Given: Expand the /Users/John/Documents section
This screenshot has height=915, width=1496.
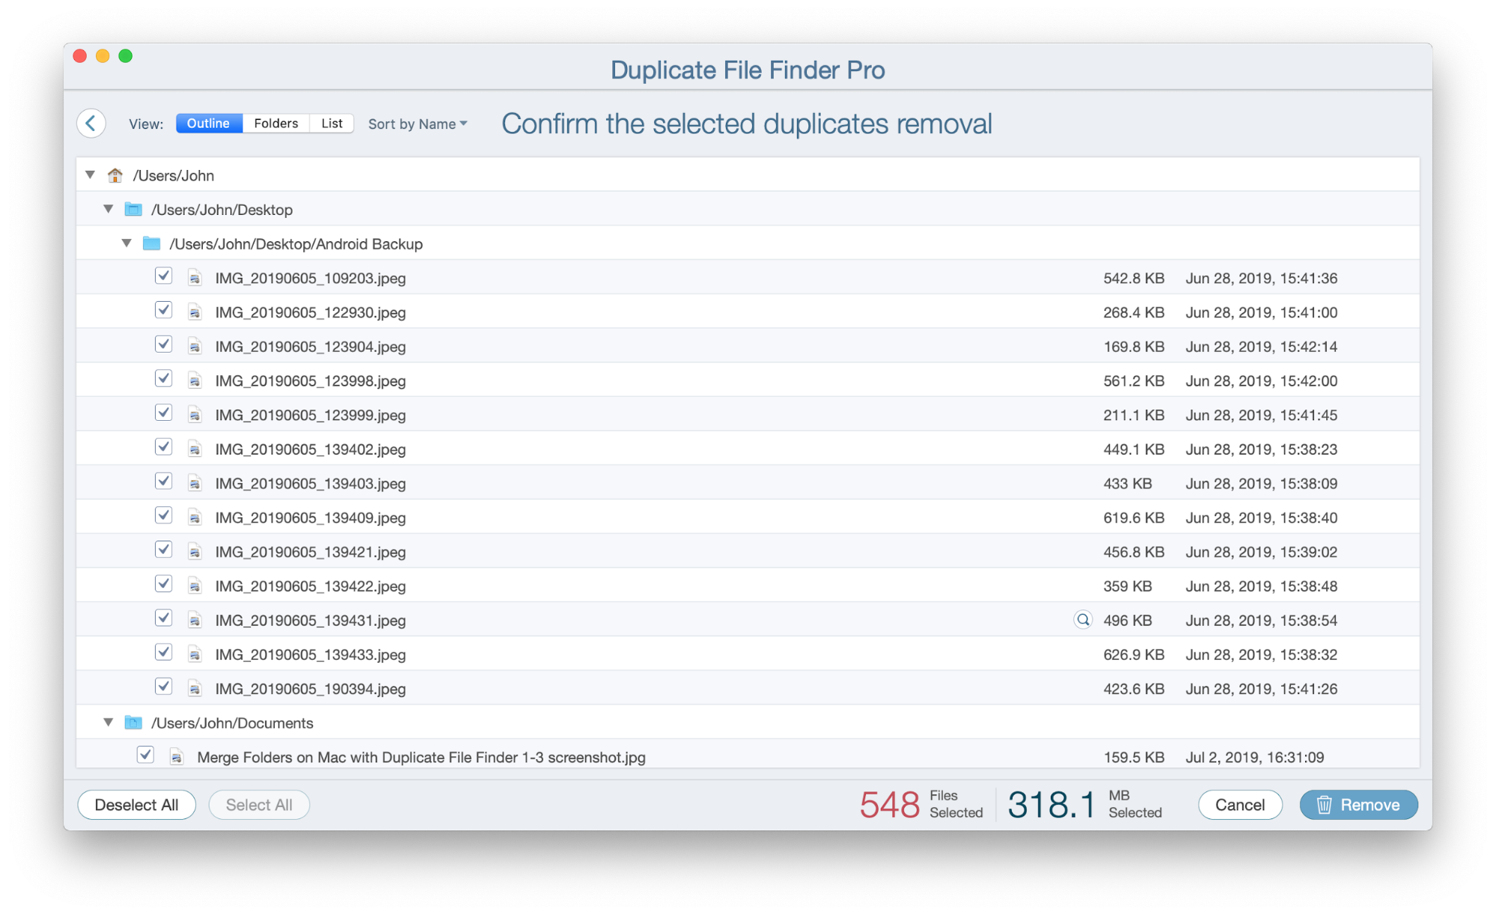Looking at the screenshot, I should (107, 723).
